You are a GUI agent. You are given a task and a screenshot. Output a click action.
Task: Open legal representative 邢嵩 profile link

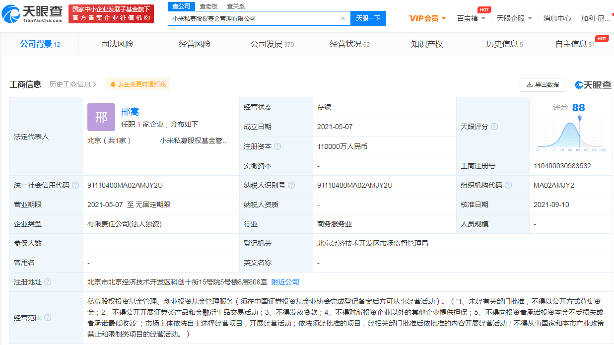pos(130,112)
